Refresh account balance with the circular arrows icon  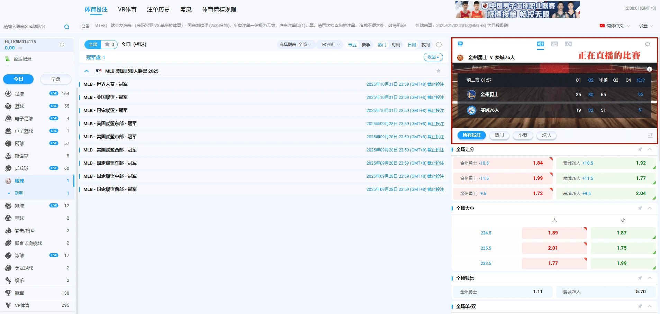62,45
